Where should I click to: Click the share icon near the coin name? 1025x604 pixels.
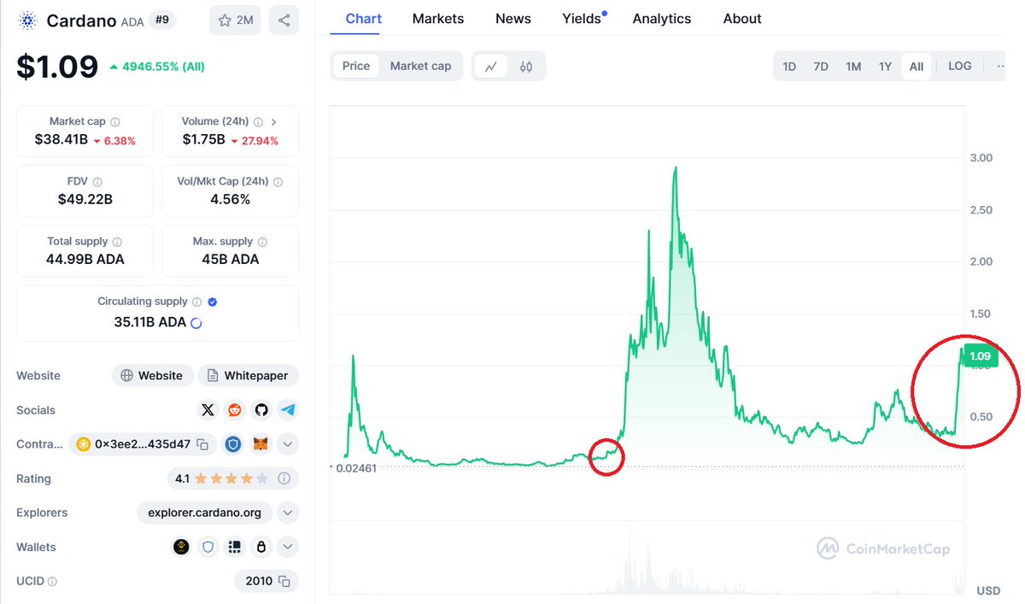click(284, 20)
